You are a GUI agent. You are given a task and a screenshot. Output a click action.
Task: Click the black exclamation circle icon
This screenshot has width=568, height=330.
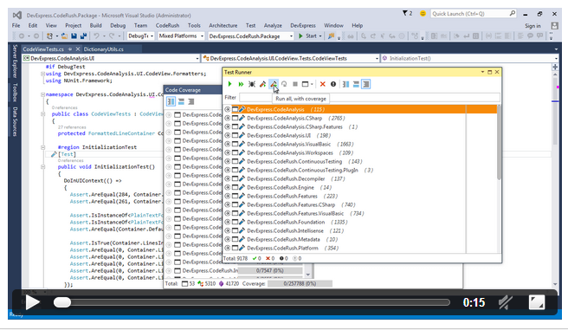coord(333,84)
